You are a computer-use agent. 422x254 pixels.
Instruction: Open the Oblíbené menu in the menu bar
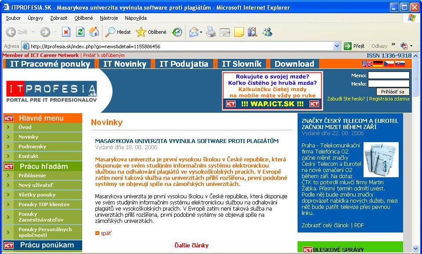pyautogui.click(x=84, y=18)
